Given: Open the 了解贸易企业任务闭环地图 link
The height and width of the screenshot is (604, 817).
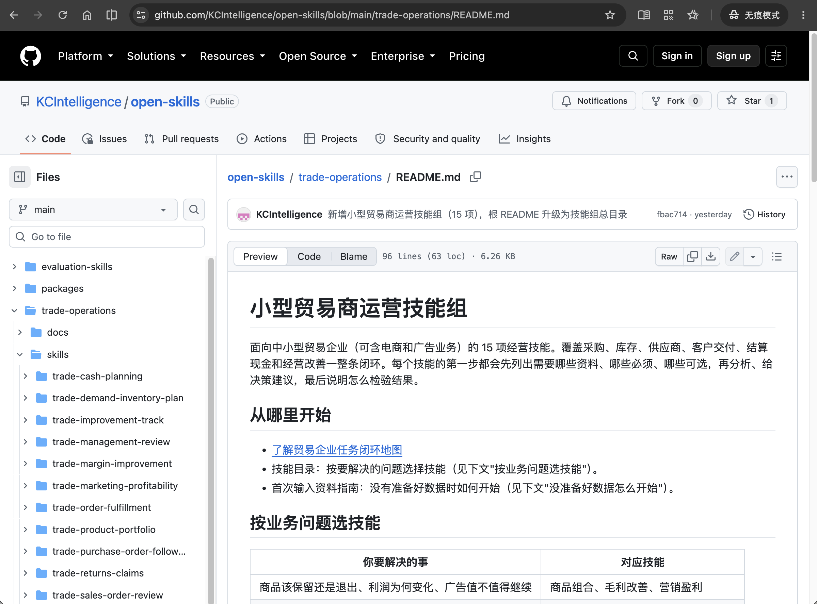Looking at the screenshot, I should (x=337, y=450).
